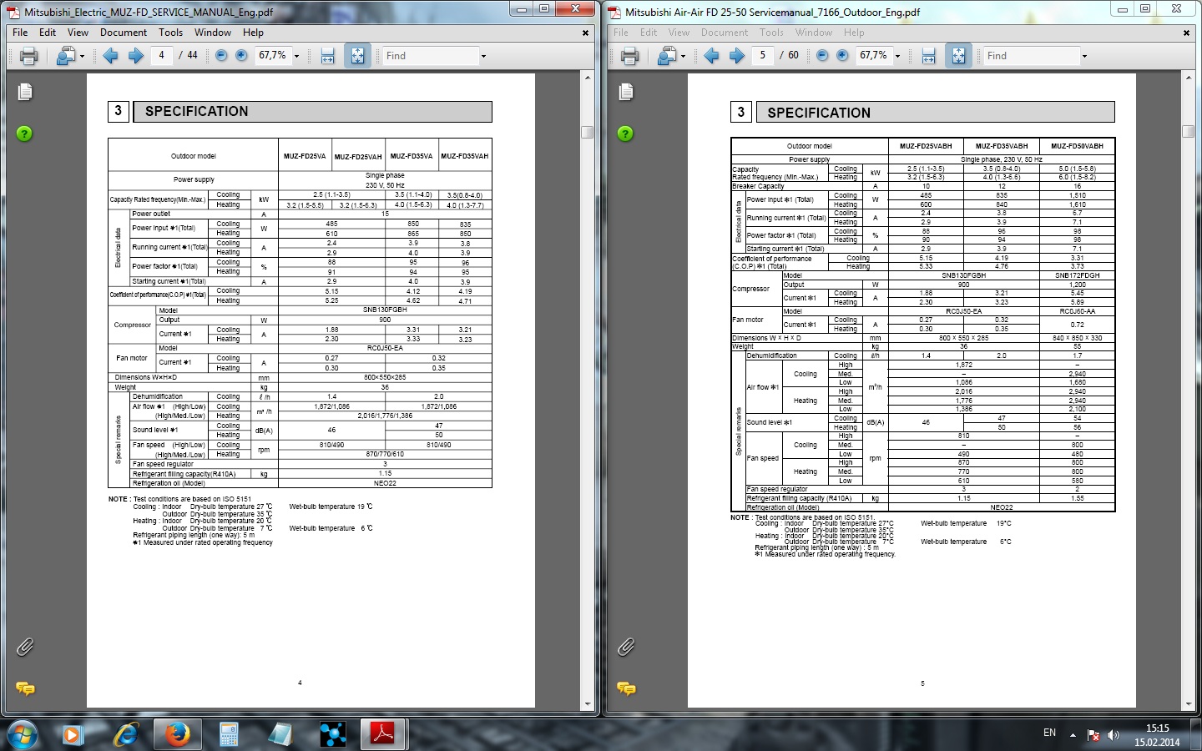This screenshot has width=1202, height=751.
Task: Zoom in on right PDF window
Action: [842, 56]
